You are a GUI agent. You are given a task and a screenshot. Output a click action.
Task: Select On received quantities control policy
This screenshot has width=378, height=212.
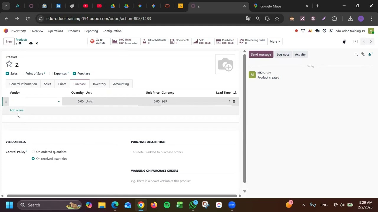pos(33,158)
